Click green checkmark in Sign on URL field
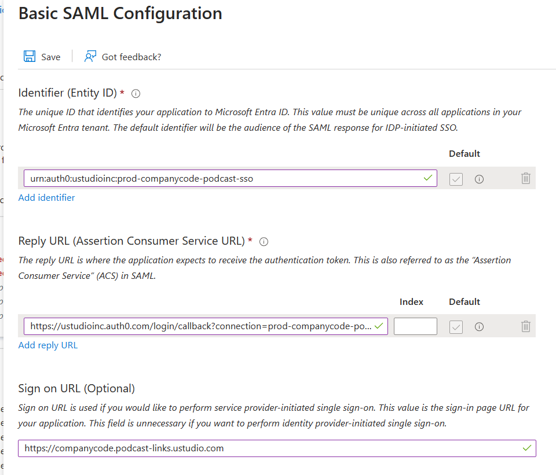This screenshot has height=475, width=556. pyautogui.click(x=527, y=448)
